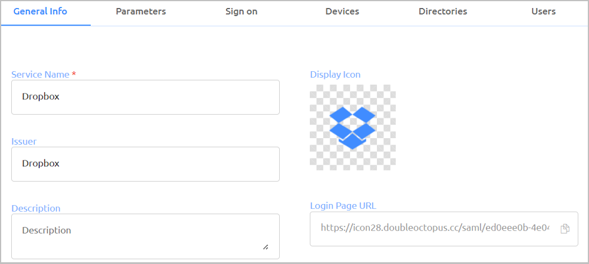Image resolution: width=589 pixels, height=264 pixels.
Task: Select the Directories tab
Action: point(443,11)
